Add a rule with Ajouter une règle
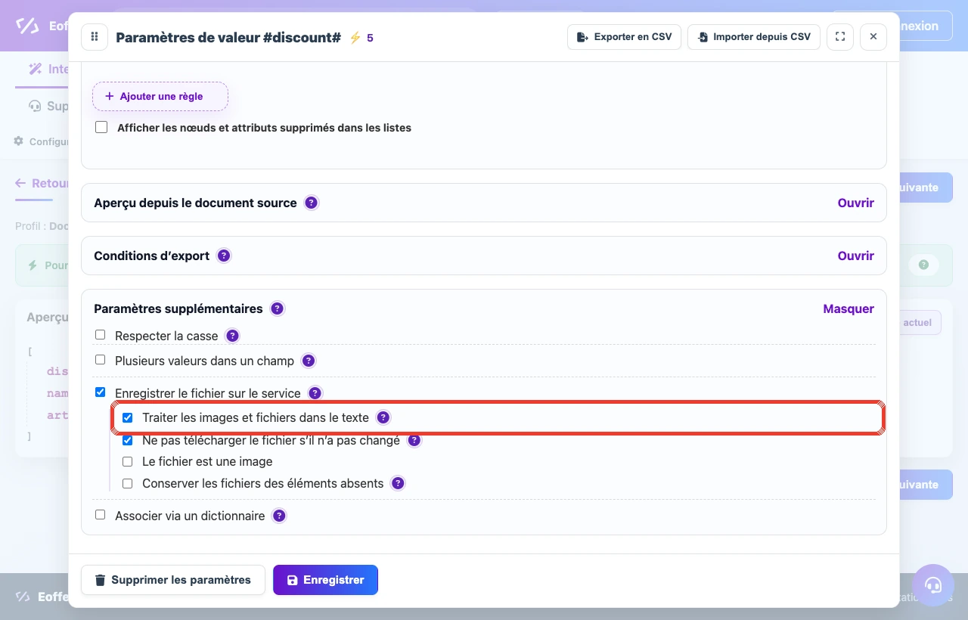968x620 pixels. pos(160,96)
